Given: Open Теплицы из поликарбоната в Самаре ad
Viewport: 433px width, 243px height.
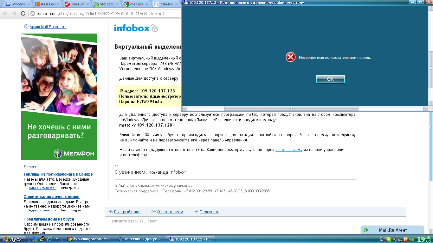Looking at the screenshot, I should [x=58, y=174].
